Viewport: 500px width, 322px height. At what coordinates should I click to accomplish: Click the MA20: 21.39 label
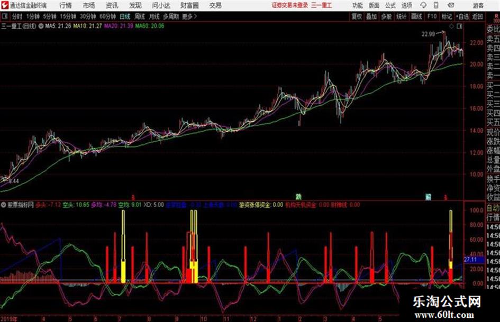[119, 26]
